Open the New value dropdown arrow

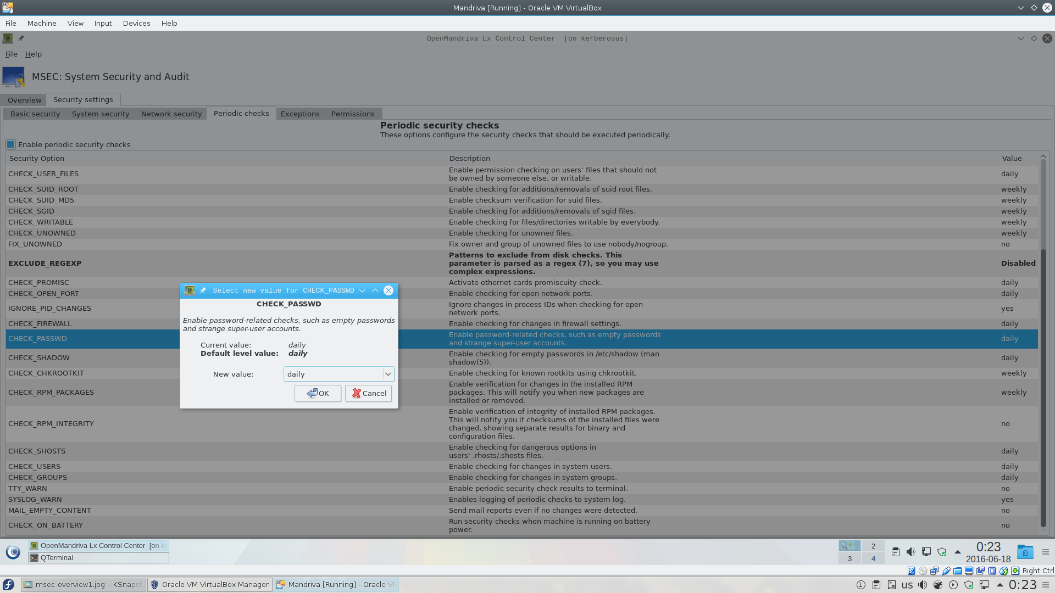[x=388, y=374]
